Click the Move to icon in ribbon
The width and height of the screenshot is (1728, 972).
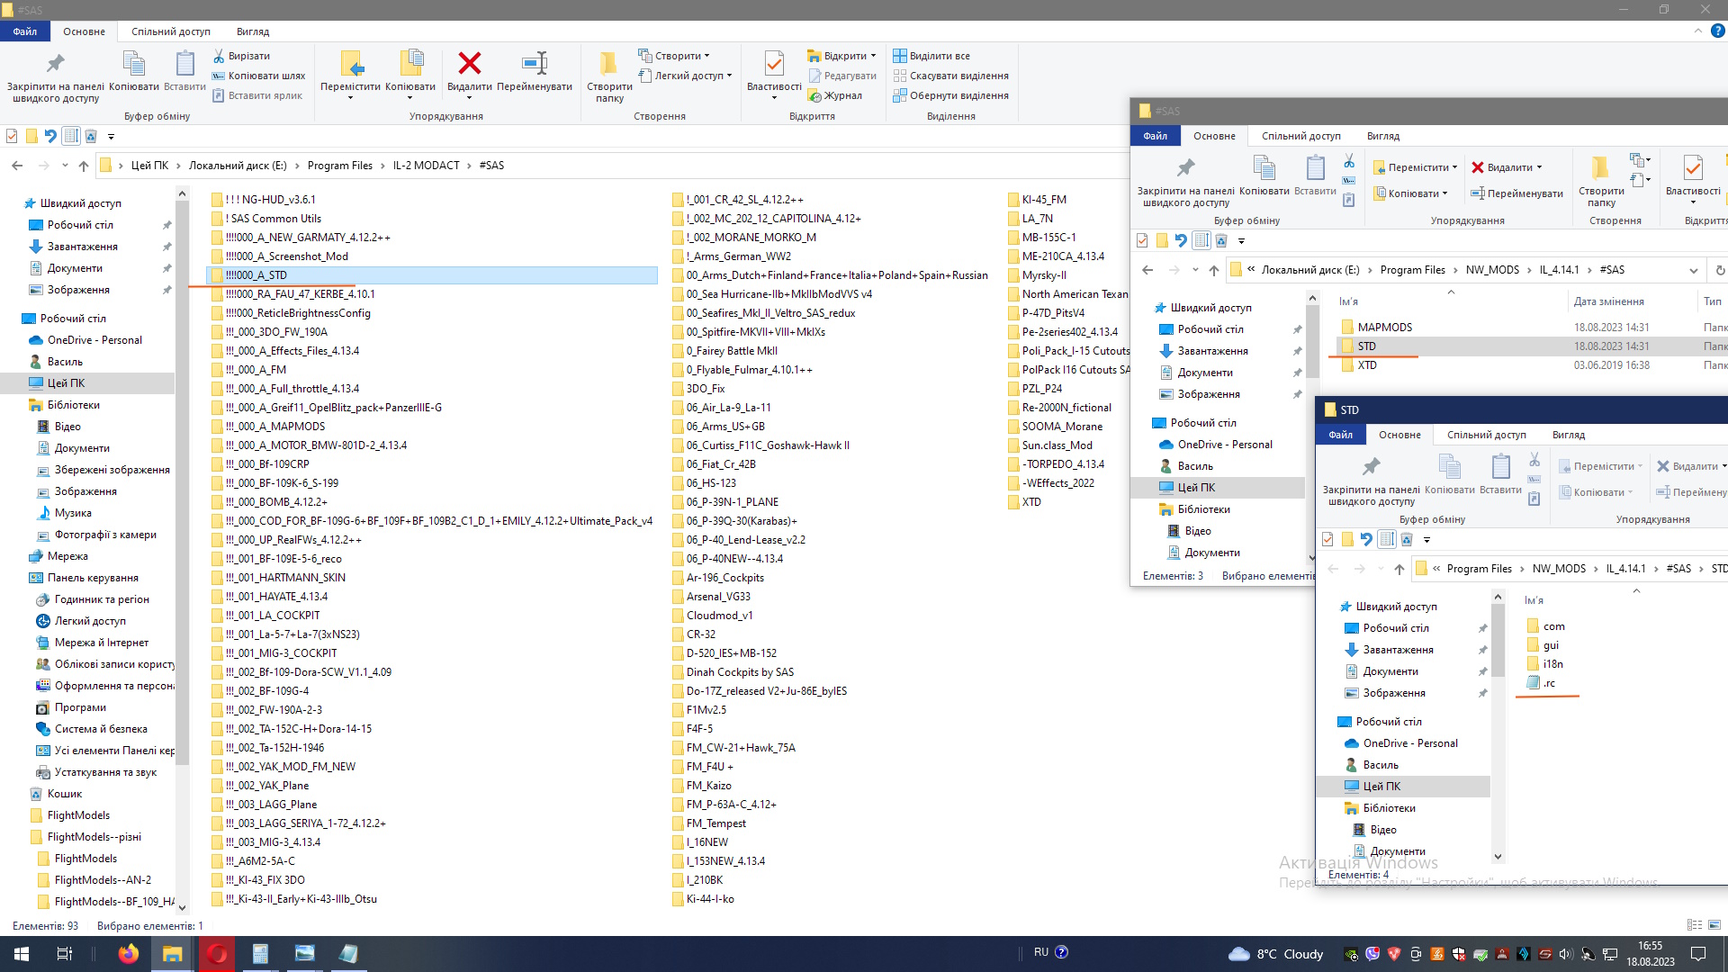coord(350,64)
